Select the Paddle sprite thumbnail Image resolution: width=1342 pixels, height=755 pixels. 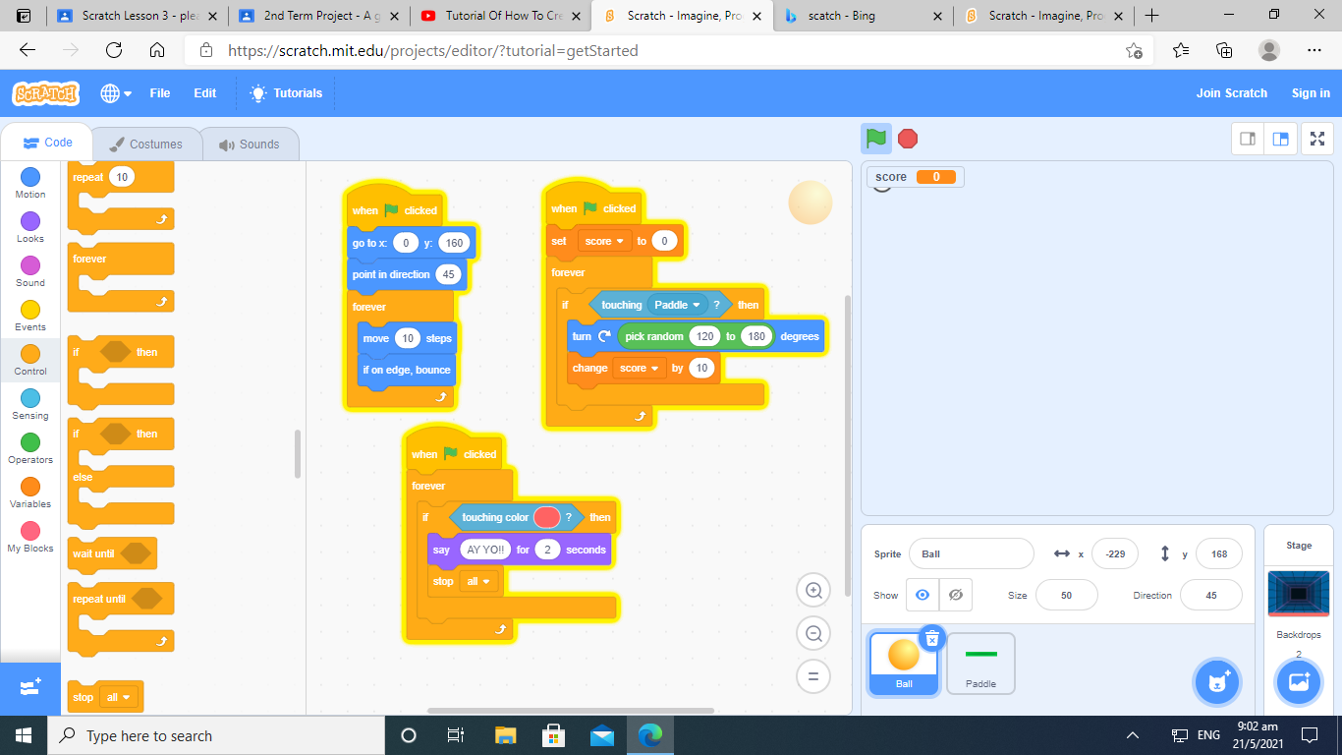[x=980, y=663]
